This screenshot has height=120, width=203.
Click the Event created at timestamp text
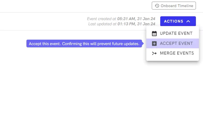coord(121,19)
